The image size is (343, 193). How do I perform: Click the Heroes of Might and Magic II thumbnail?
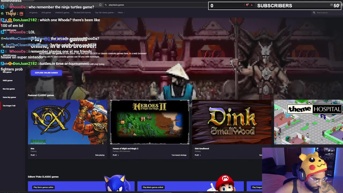(x=150, y=122)
